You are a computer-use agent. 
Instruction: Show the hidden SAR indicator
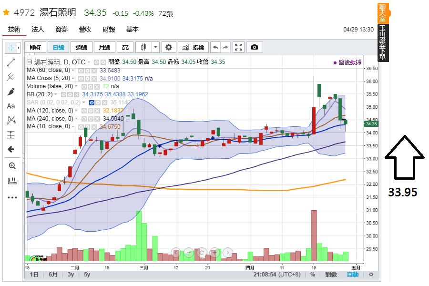click(x=92, y=102)
